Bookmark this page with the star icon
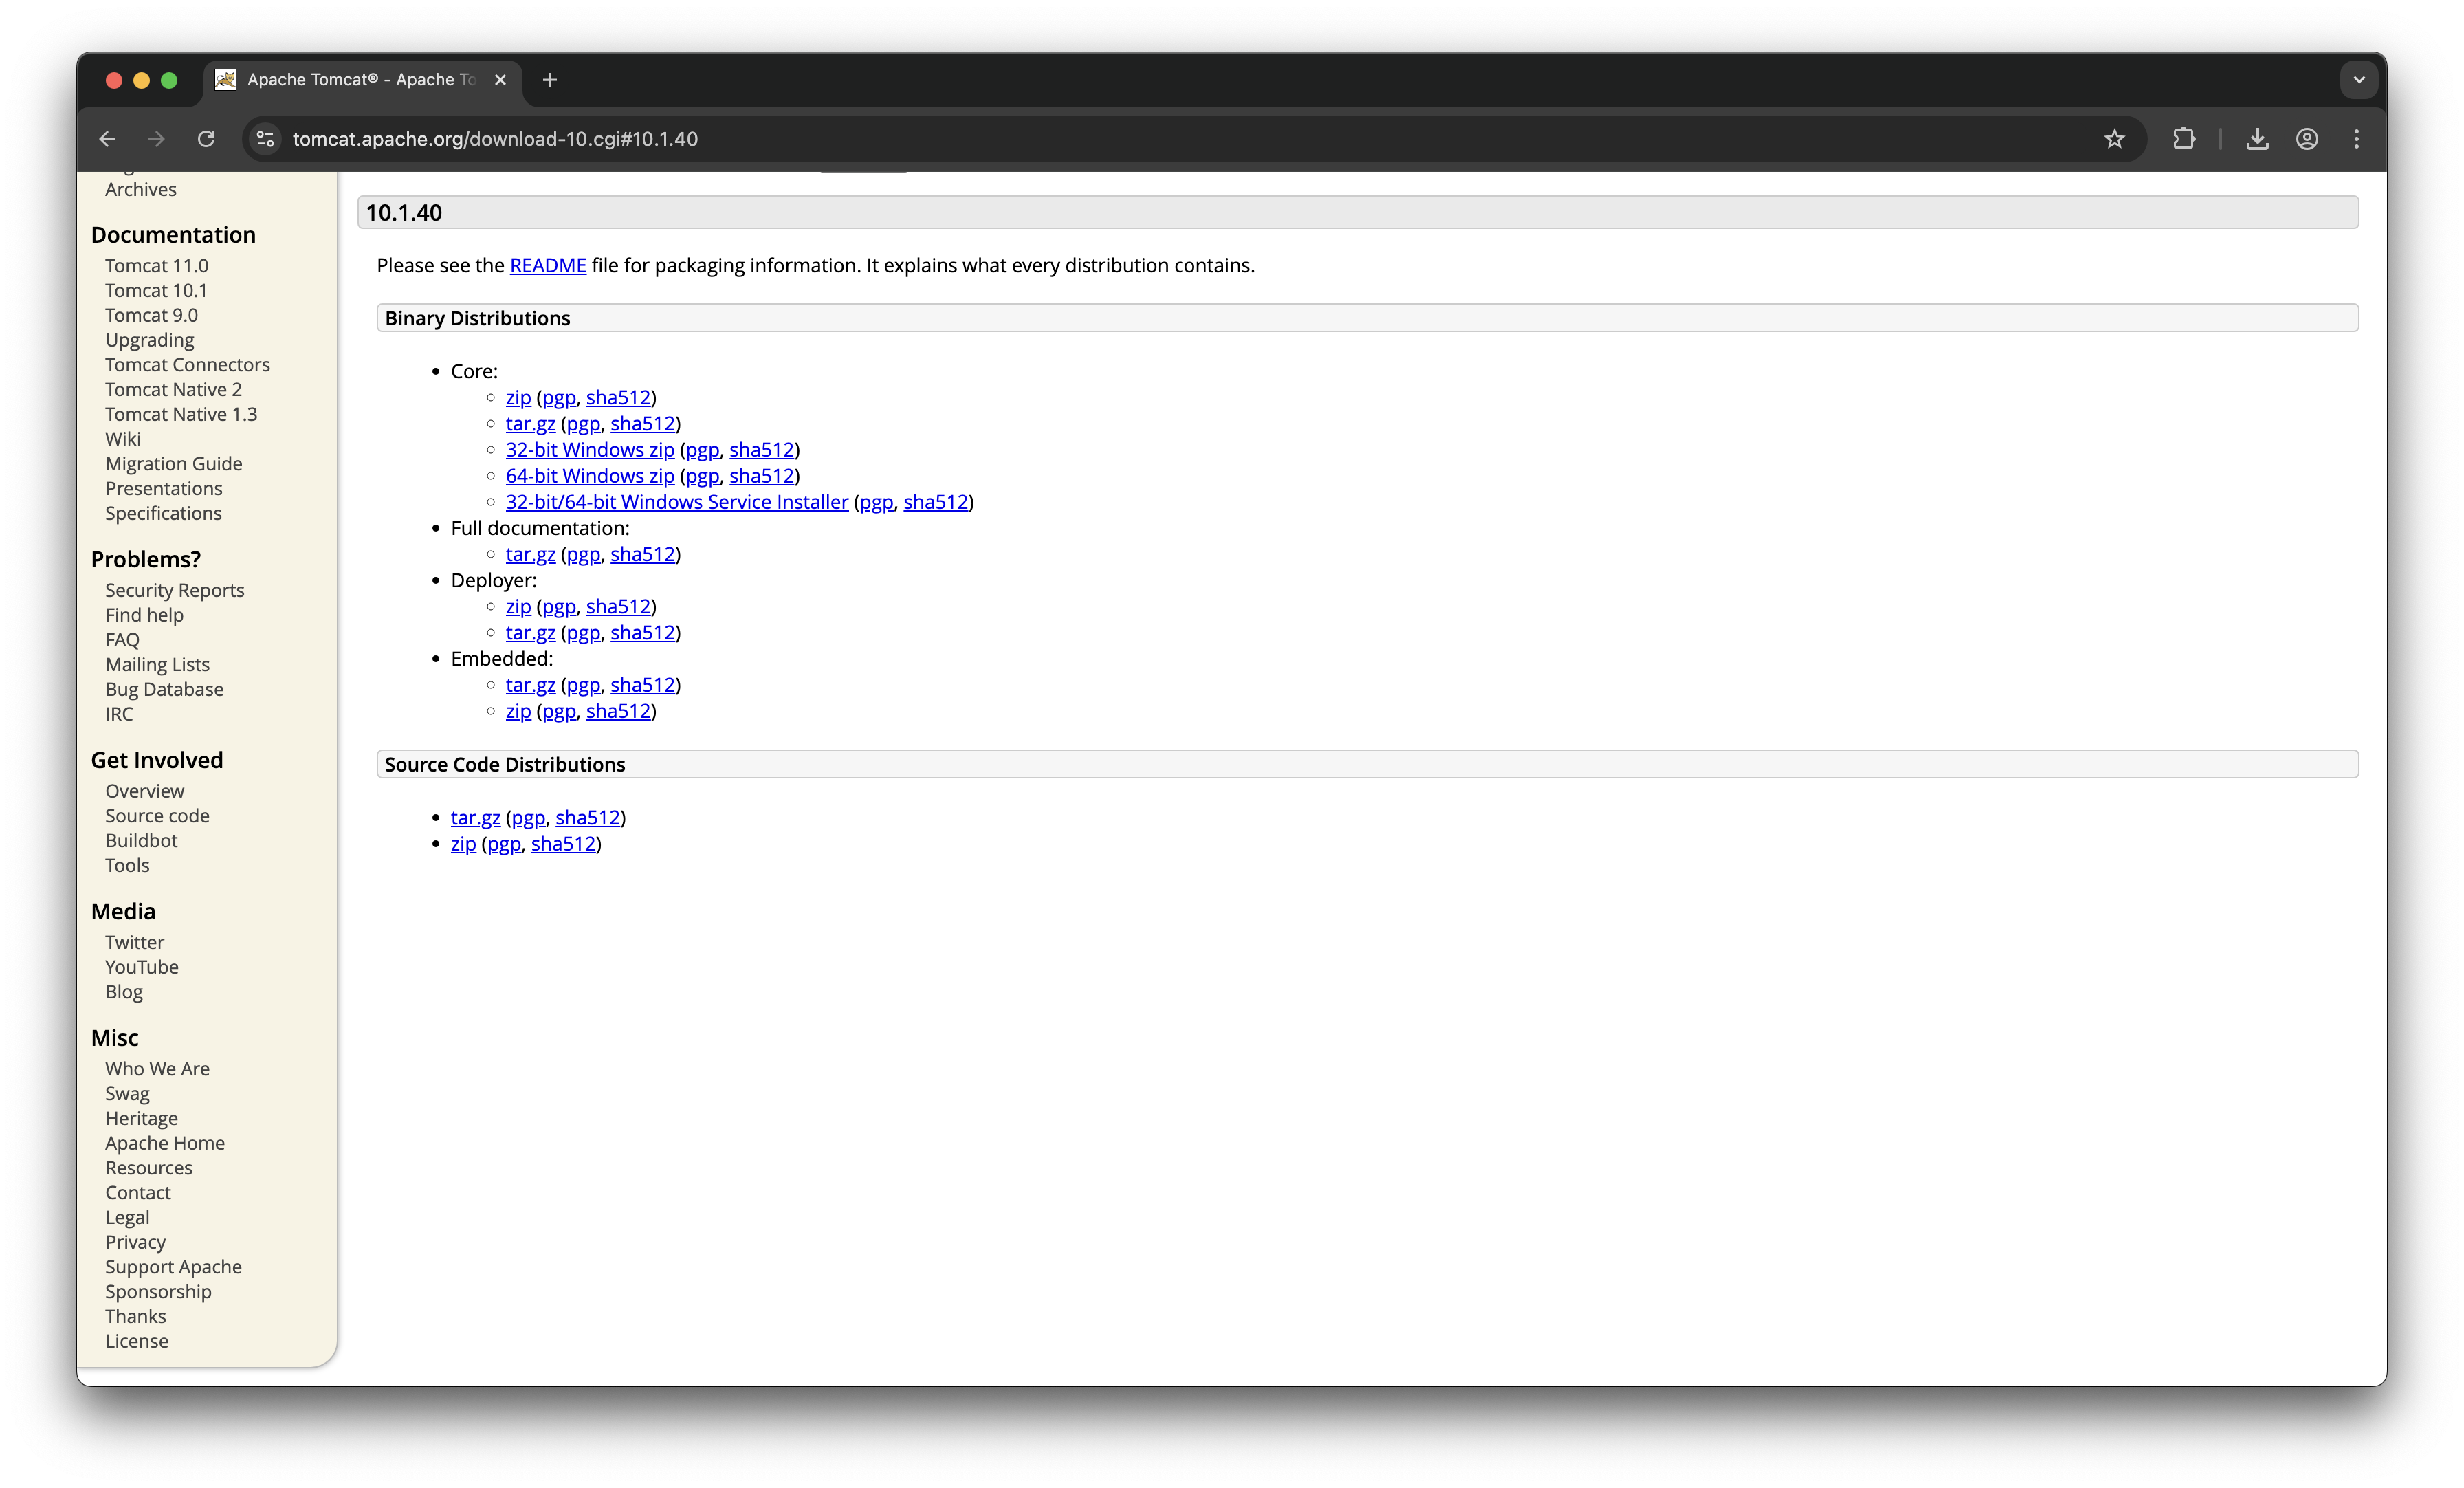The height and width of the screenshot is (1488, 2464). tap(2114, 139)
